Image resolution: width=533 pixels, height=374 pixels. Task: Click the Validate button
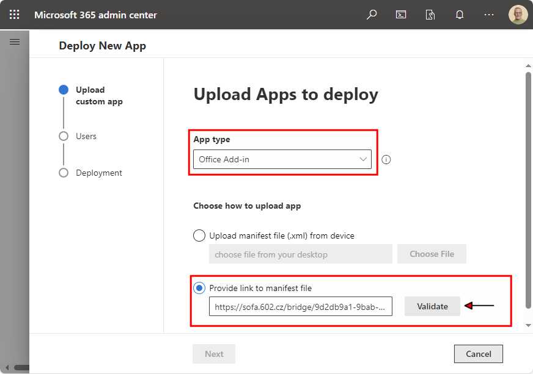432,306
